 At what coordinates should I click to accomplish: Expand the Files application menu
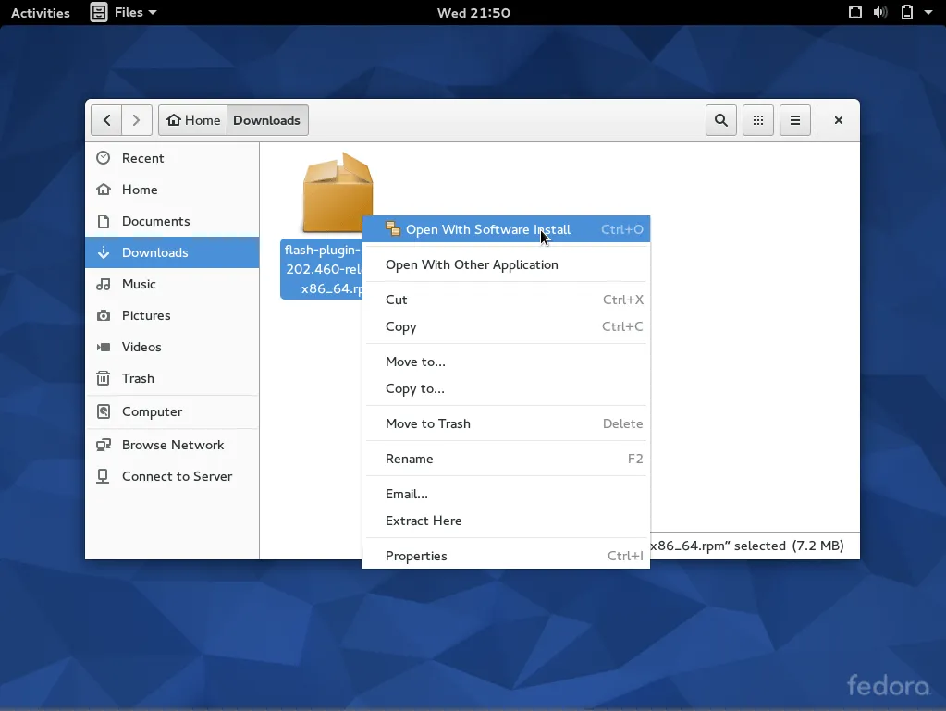[124, 13]
